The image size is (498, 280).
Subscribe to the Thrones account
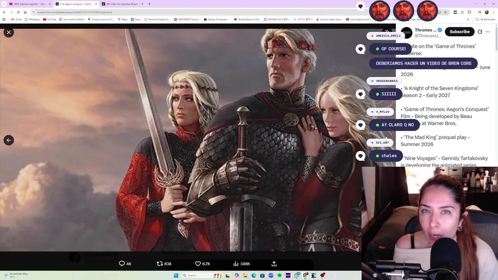point(459,31)
